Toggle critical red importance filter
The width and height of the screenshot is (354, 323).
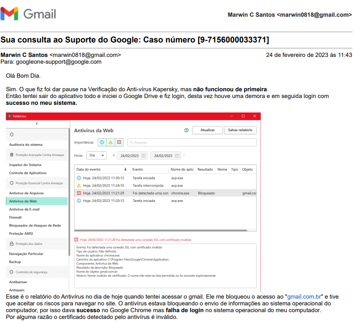(119, 142)
